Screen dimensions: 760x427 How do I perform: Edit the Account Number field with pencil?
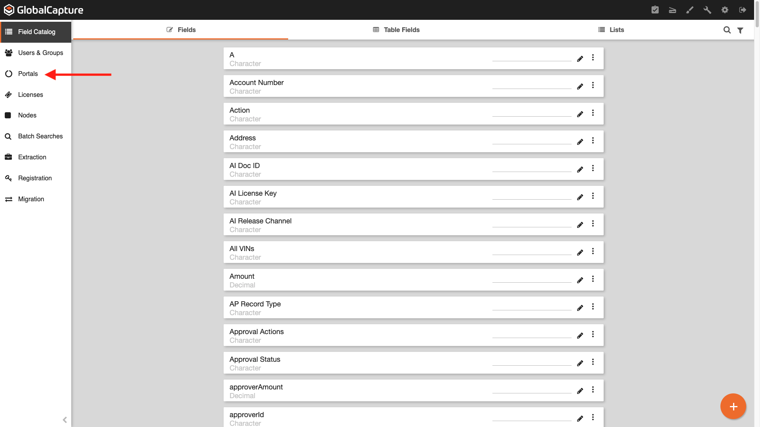click(x=580, y=86)
